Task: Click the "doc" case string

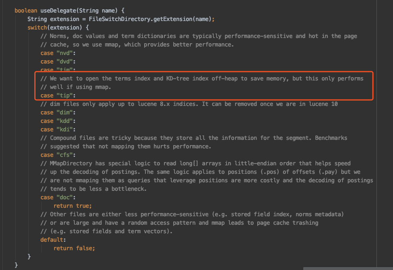Action: click(65, 198)
